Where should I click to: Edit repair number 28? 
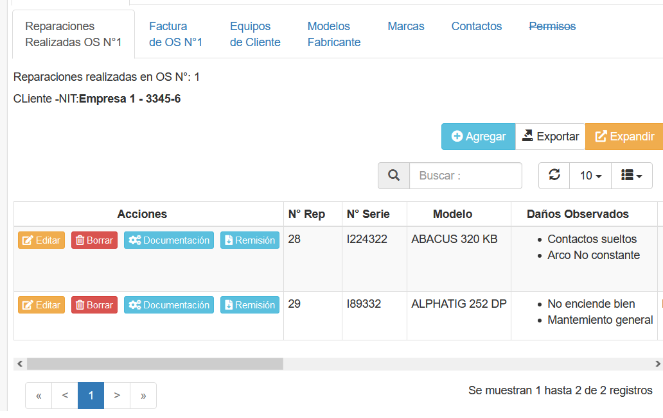[x=41, y=240]
